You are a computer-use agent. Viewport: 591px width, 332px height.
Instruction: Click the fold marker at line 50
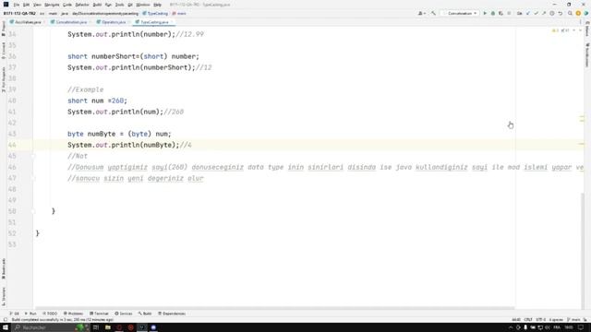click(33, 211)
